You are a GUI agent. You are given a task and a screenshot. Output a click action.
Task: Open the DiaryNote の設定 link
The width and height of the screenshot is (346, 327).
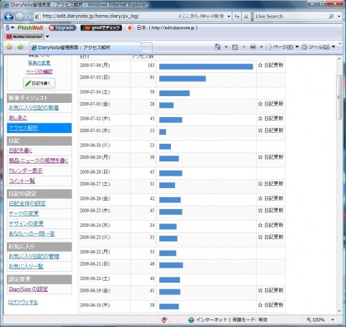click(28, 289)
